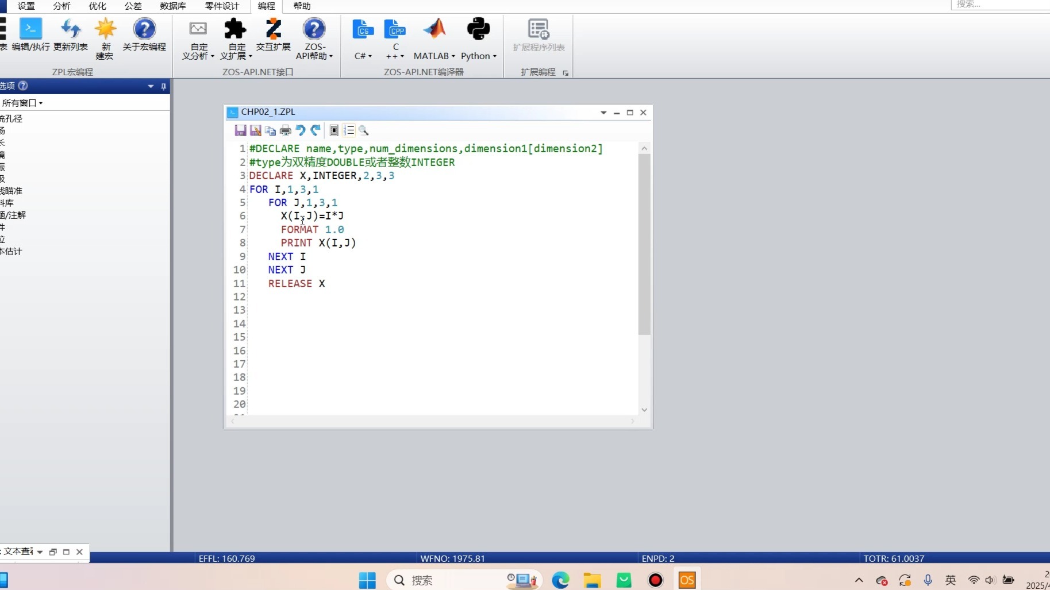Toggle line numbers display in editor
Image resolution: width=1050 pixels, height=590 pixels.
point(349,130)
